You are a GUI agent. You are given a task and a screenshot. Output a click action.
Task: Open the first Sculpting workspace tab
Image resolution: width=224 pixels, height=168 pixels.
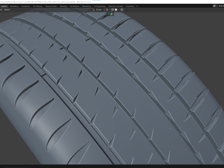[26, 6]
